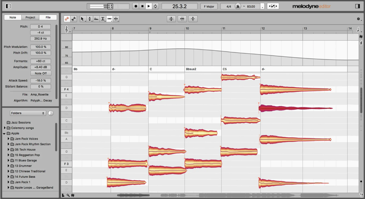Select the G4 note blob in bar 11
365x199 pixels.
coord(240,77)
